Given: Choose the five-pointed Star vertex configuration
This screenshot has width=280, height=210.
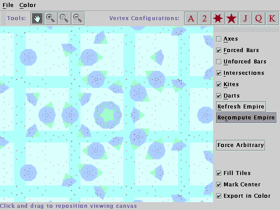Looking at the screenshot, I should coord(231,18).
